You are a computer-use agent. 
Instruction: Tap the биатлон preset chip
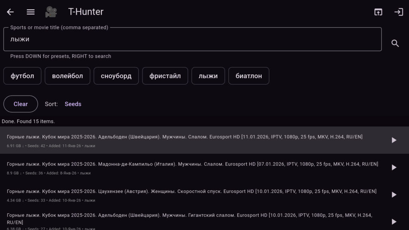248,76
